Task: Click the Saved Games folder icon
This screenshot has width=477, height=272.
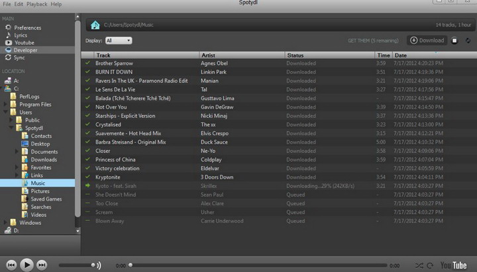Action: 25,199
